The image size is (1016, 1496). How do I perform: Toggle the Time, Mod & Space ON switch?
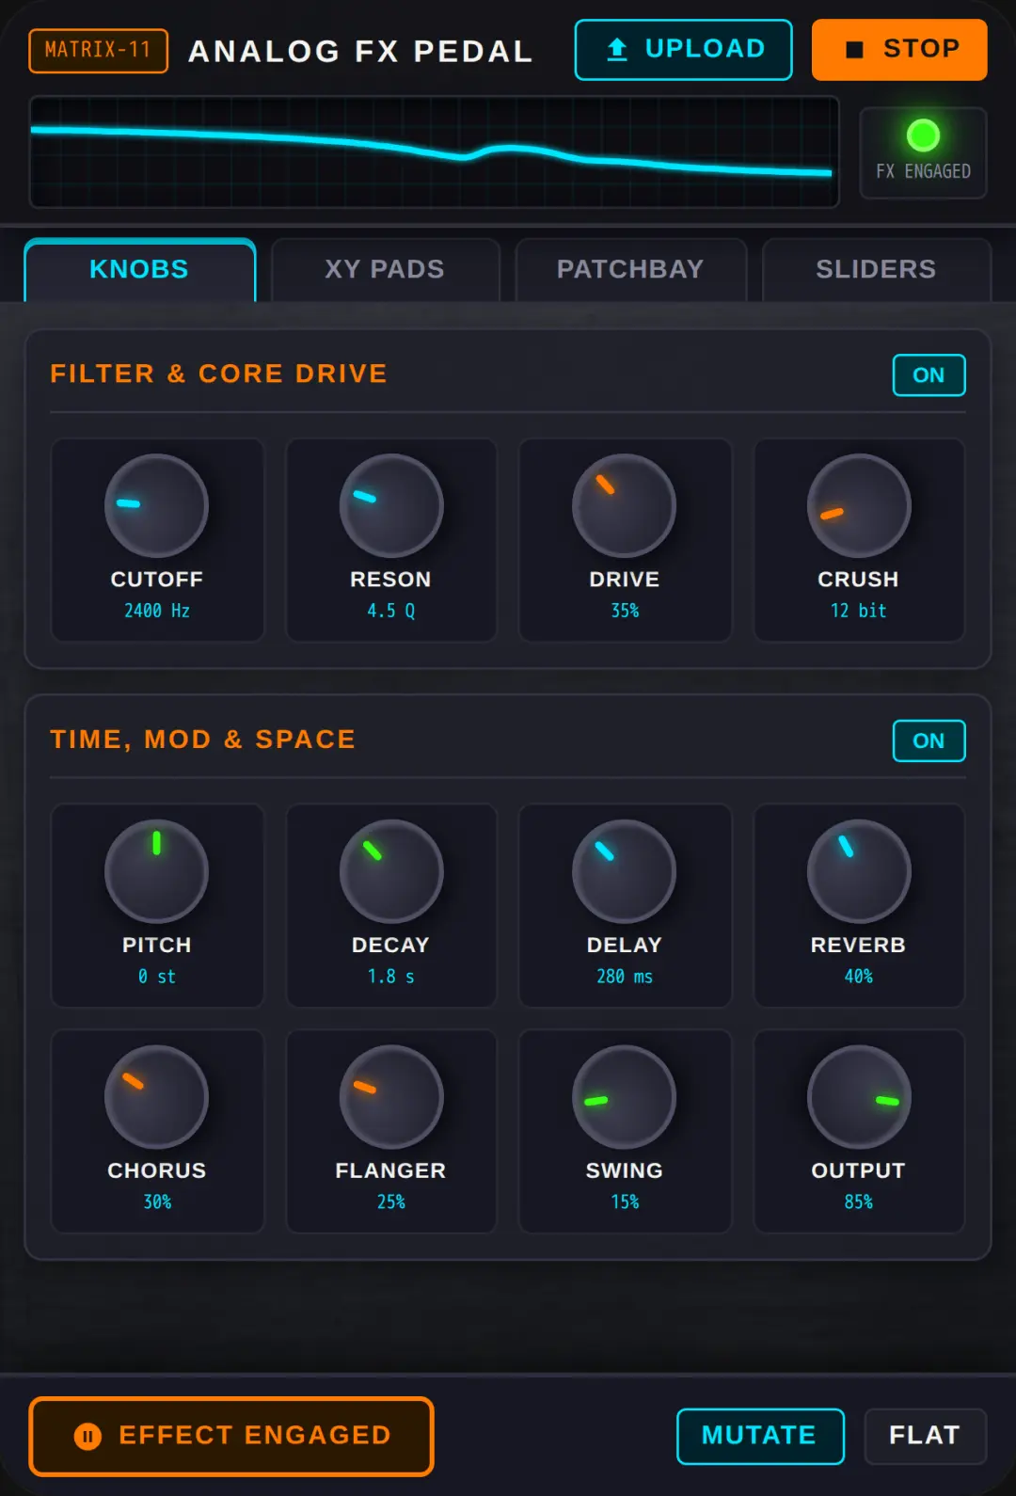[929, 741]
